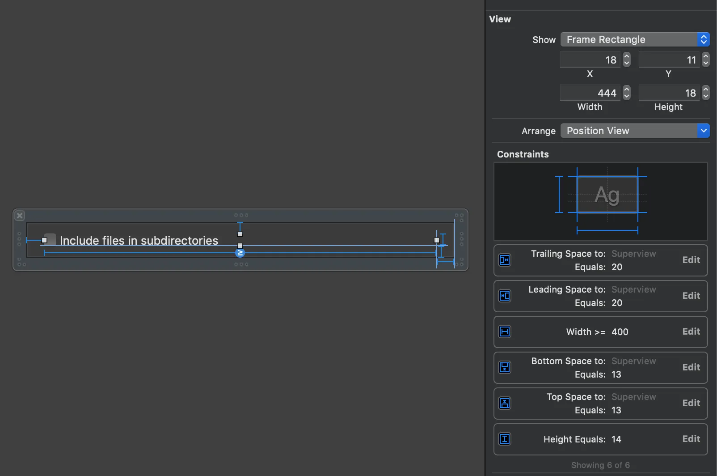The height and width of the screenshot is (476, 717).
Task: Click the Trailing Space constraint icon
Action: point(505,260)
